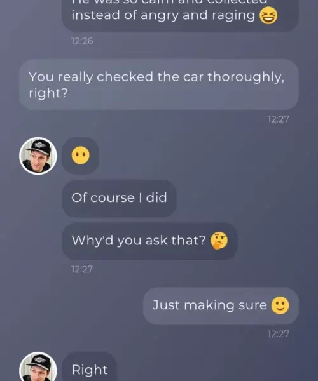
Task: Select the 'Of course I did' message
Action: click(x=119, y=198)
